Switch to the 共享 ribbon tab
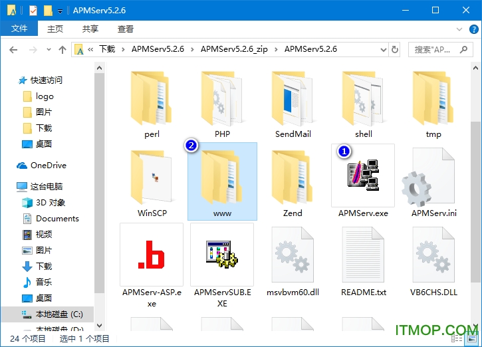482x347 pixels. point(90,29)
